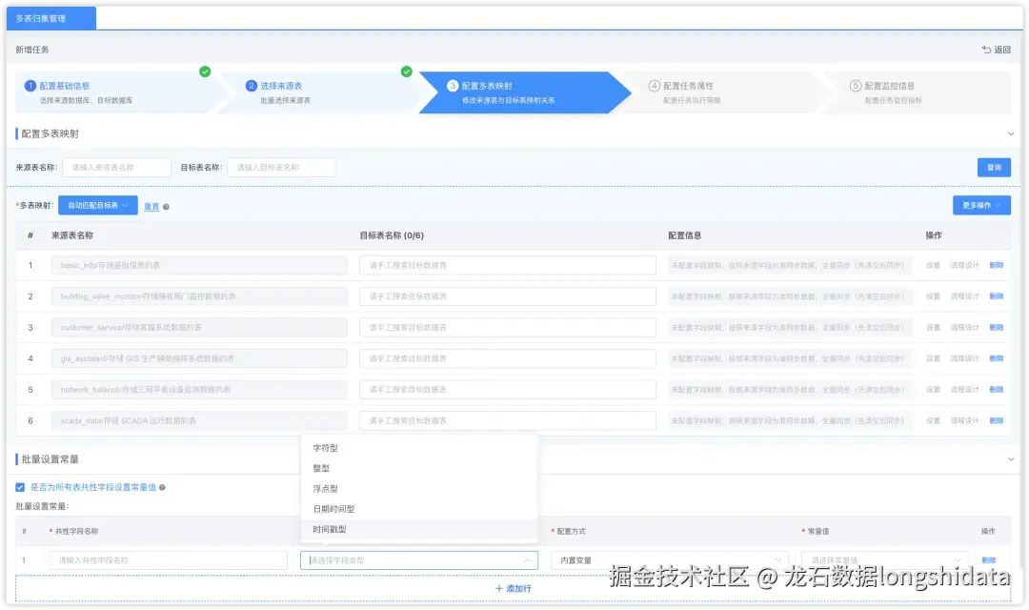Select 浮点型 from the field type list
This screenshot has height=610, width=1029.
point(418,489)
